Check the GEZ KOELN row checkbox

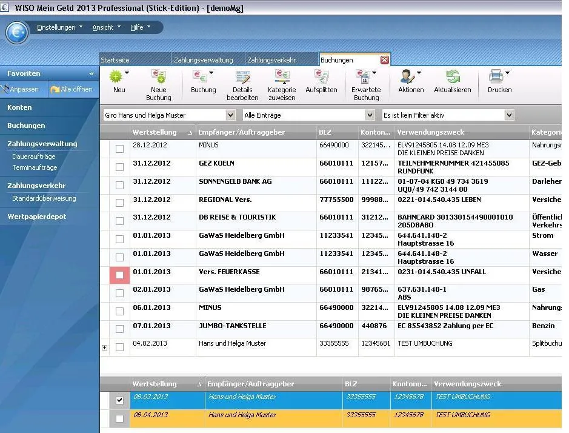point(119,167)
